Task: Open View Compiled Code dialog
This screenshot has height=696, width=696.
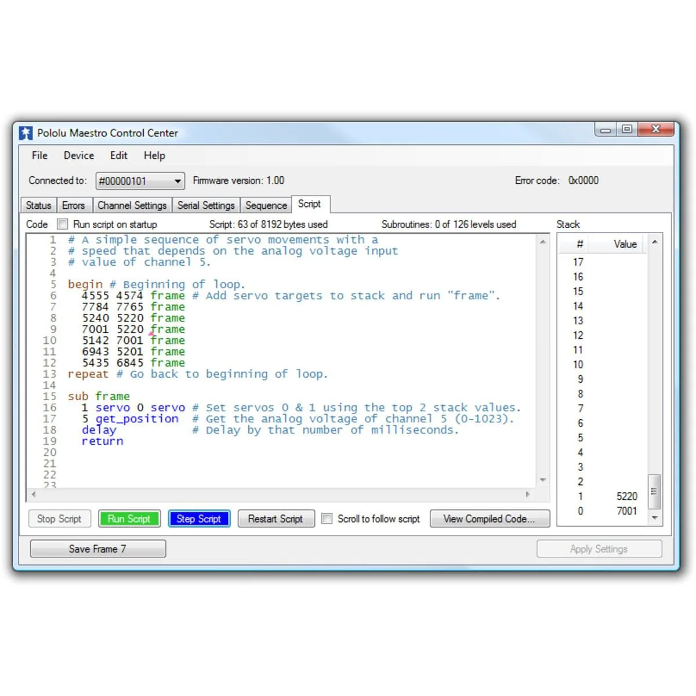Action: click(490, 519)
